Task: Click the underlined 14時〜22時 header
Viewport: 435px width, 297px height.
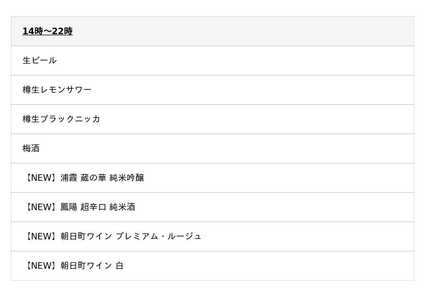Action: tap(47, 31)
